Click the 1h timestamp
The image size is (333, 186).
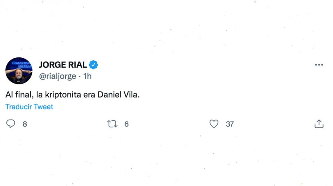[x=87, y=76]
